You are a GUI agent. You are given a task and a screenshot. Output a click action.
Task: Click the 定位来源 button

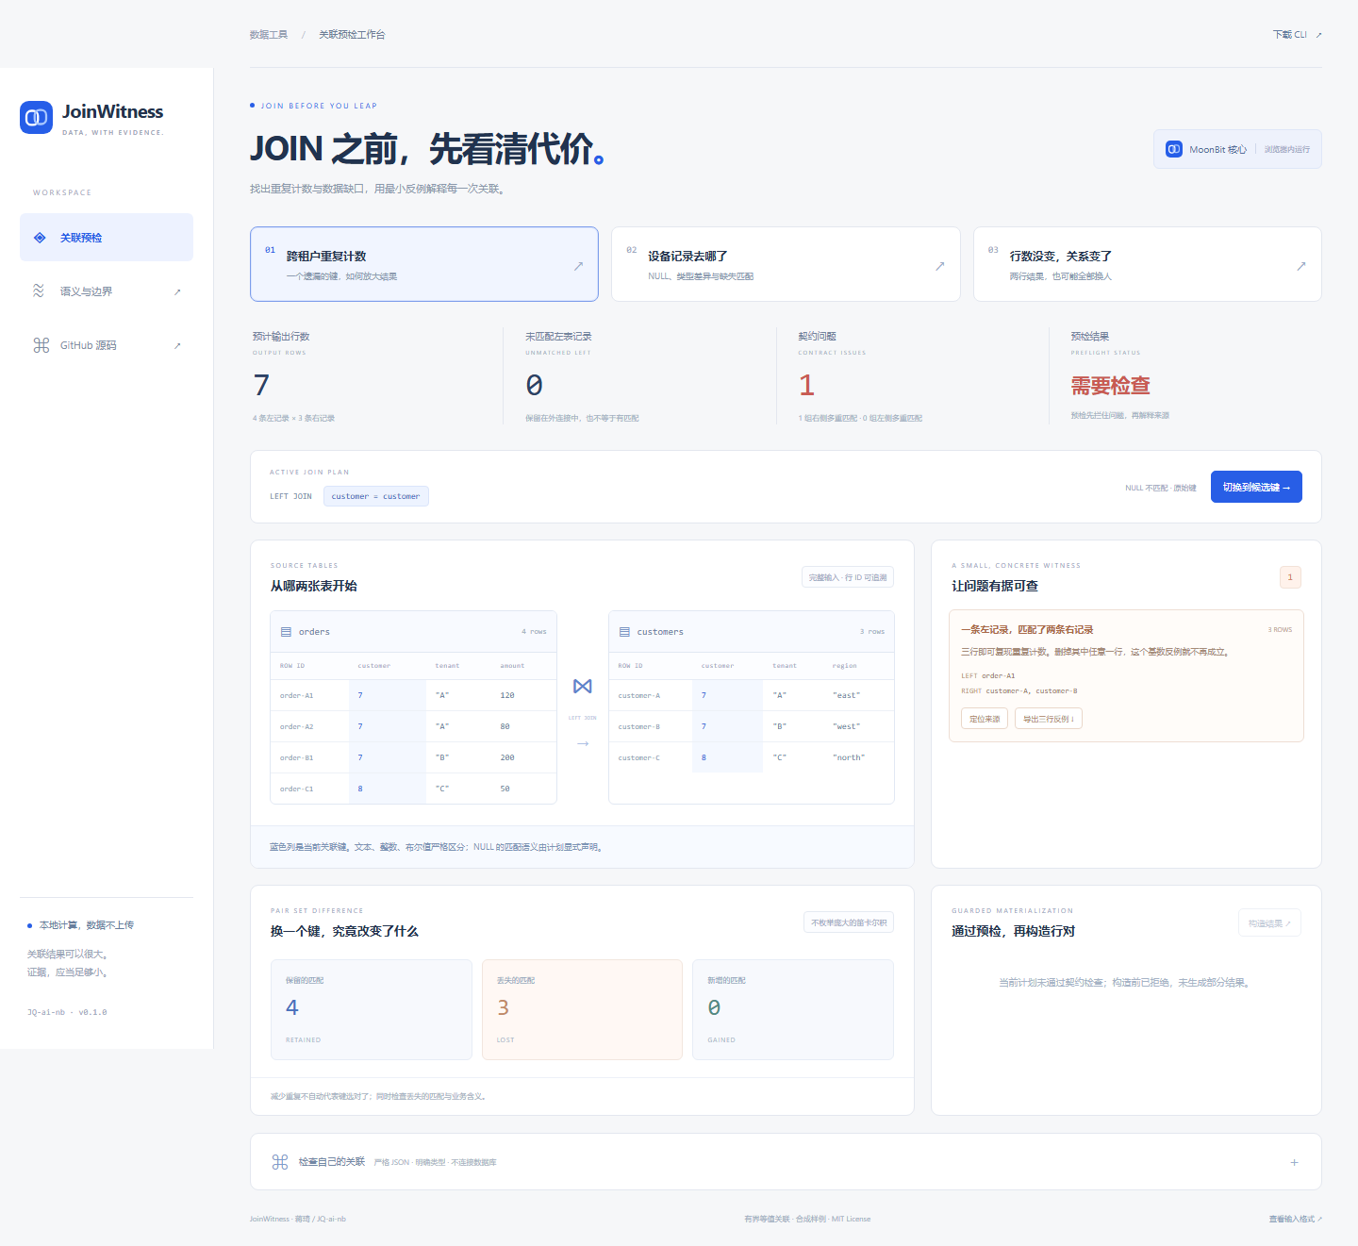pyautogui.click(x=985, y=719)
